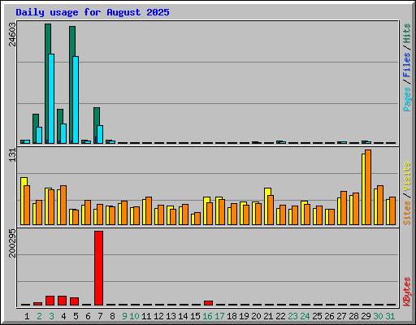Click the 200295 KBytes axis label
Image resolution: width=416 pixels, height=325 pixels.
click(x=12, y=243)
